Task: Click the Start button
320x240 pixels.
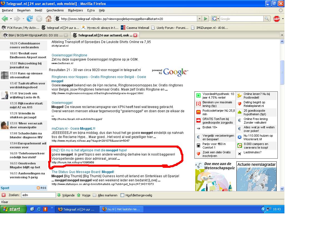Action: pyautogui.click(x=13, y=209)
